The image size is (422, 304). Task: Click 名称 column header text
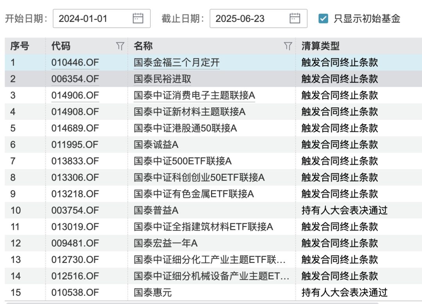pos(143,46)
